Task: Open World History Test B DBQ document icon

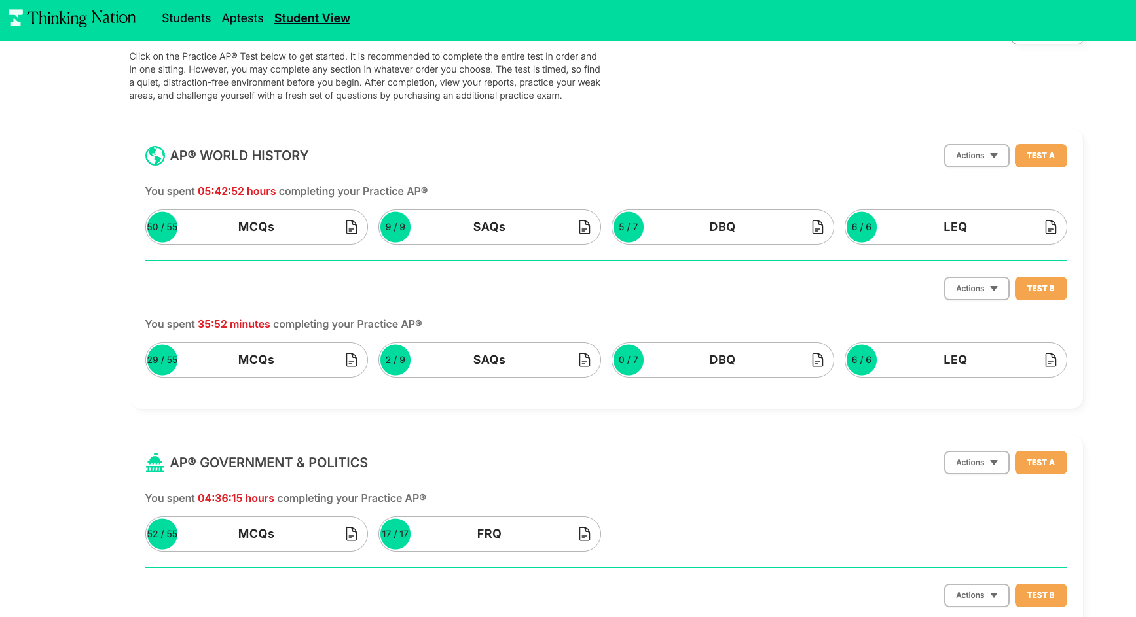Action: click(x=818, y=360)
